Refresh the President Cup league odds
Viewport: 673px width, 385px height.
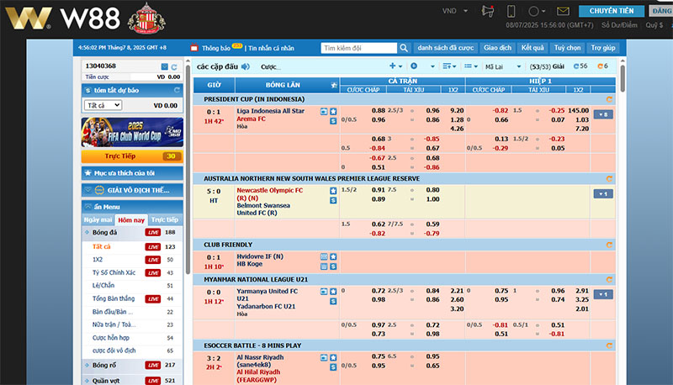608,98
